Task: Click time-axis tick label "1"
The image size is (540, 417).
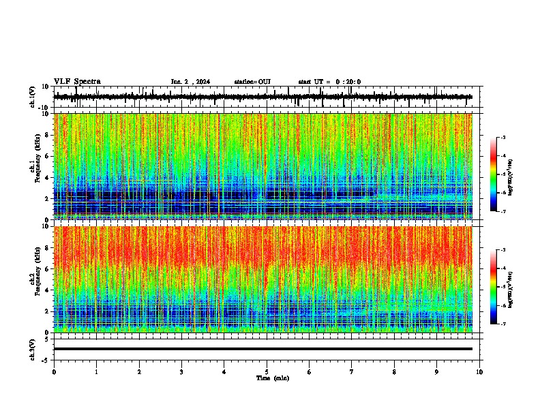Action: (96, 372)
